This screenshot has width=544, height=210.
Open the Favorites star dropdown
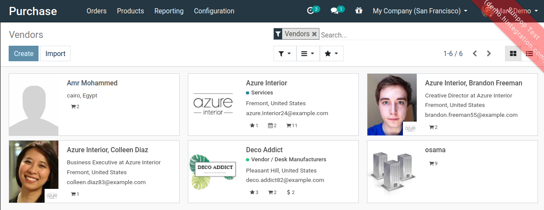(x=331, y=53)
